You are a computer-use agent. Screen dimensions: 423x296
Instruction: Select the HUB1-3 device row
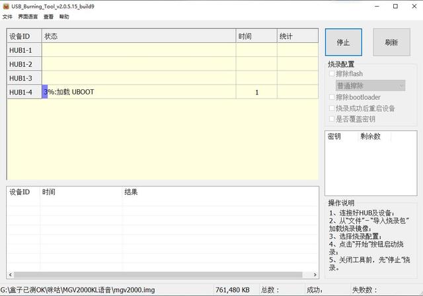coord(163,78)
